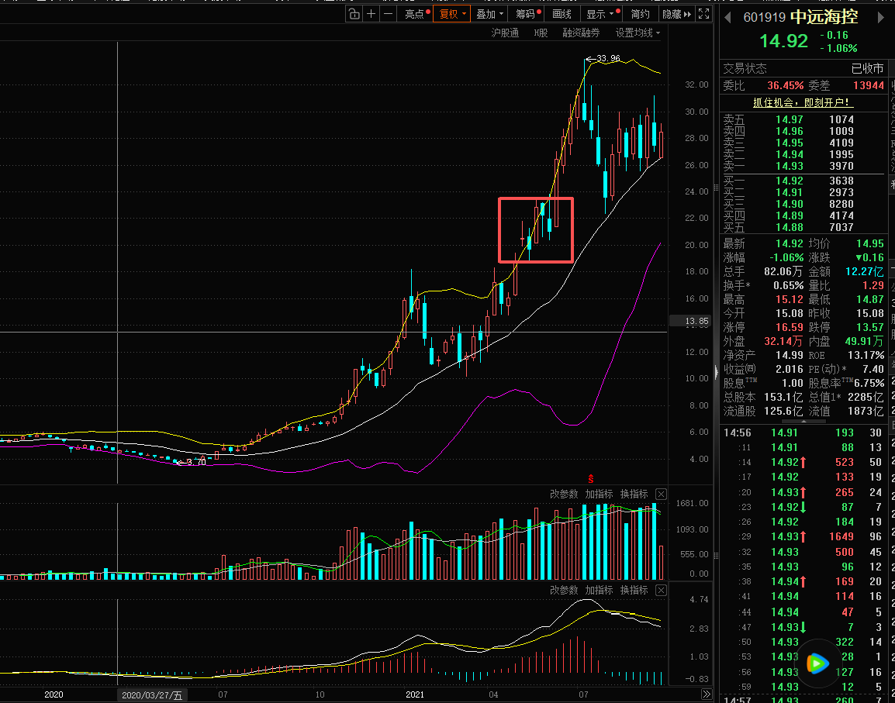Click the lock icon in chart toolbar
Image resolution: width=895 pixels, height=703 pixels.
click(354, 14)
